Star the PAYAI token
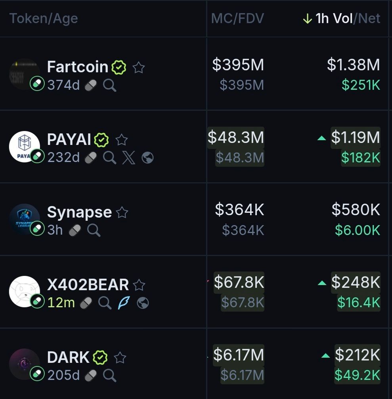 [x=121, y=140]
